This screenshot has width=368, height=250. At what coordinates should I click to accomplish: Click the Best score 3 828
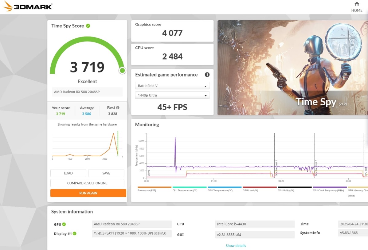(113, 114)
